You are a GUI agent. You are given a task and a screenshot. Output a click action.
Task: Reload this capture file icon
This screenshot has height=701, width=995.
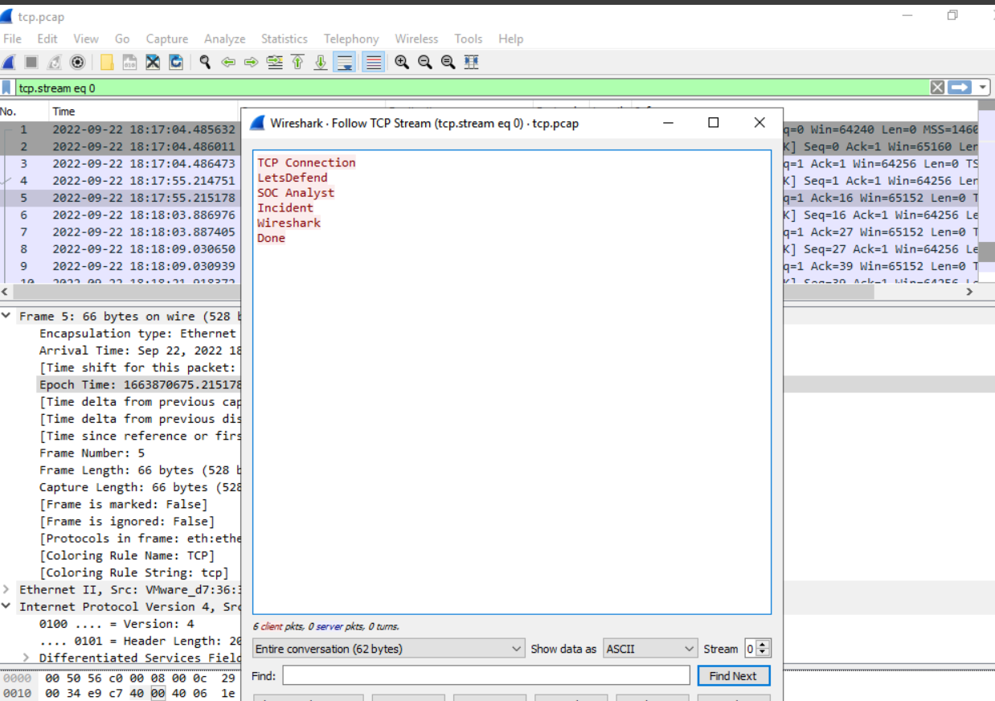tap(176, 62)
